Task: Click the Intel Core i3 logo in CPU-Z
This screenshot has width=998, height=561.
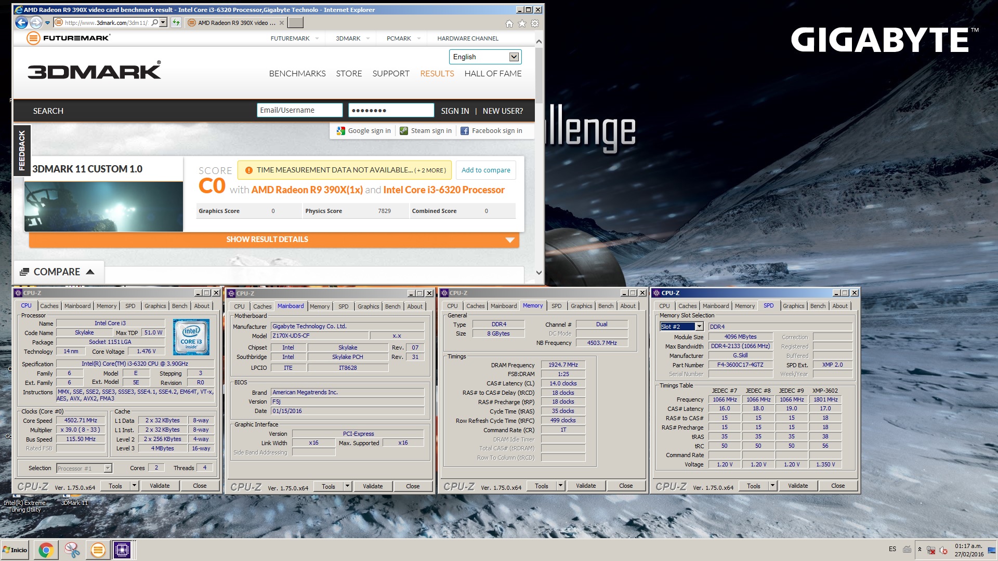Action: 191,337
